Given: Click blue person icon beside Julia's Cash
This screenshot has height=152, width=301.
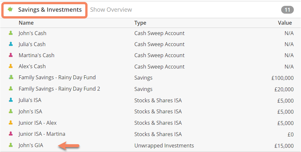Looking at the screenshot, I should pyautogui.click(x=11, y=44).
